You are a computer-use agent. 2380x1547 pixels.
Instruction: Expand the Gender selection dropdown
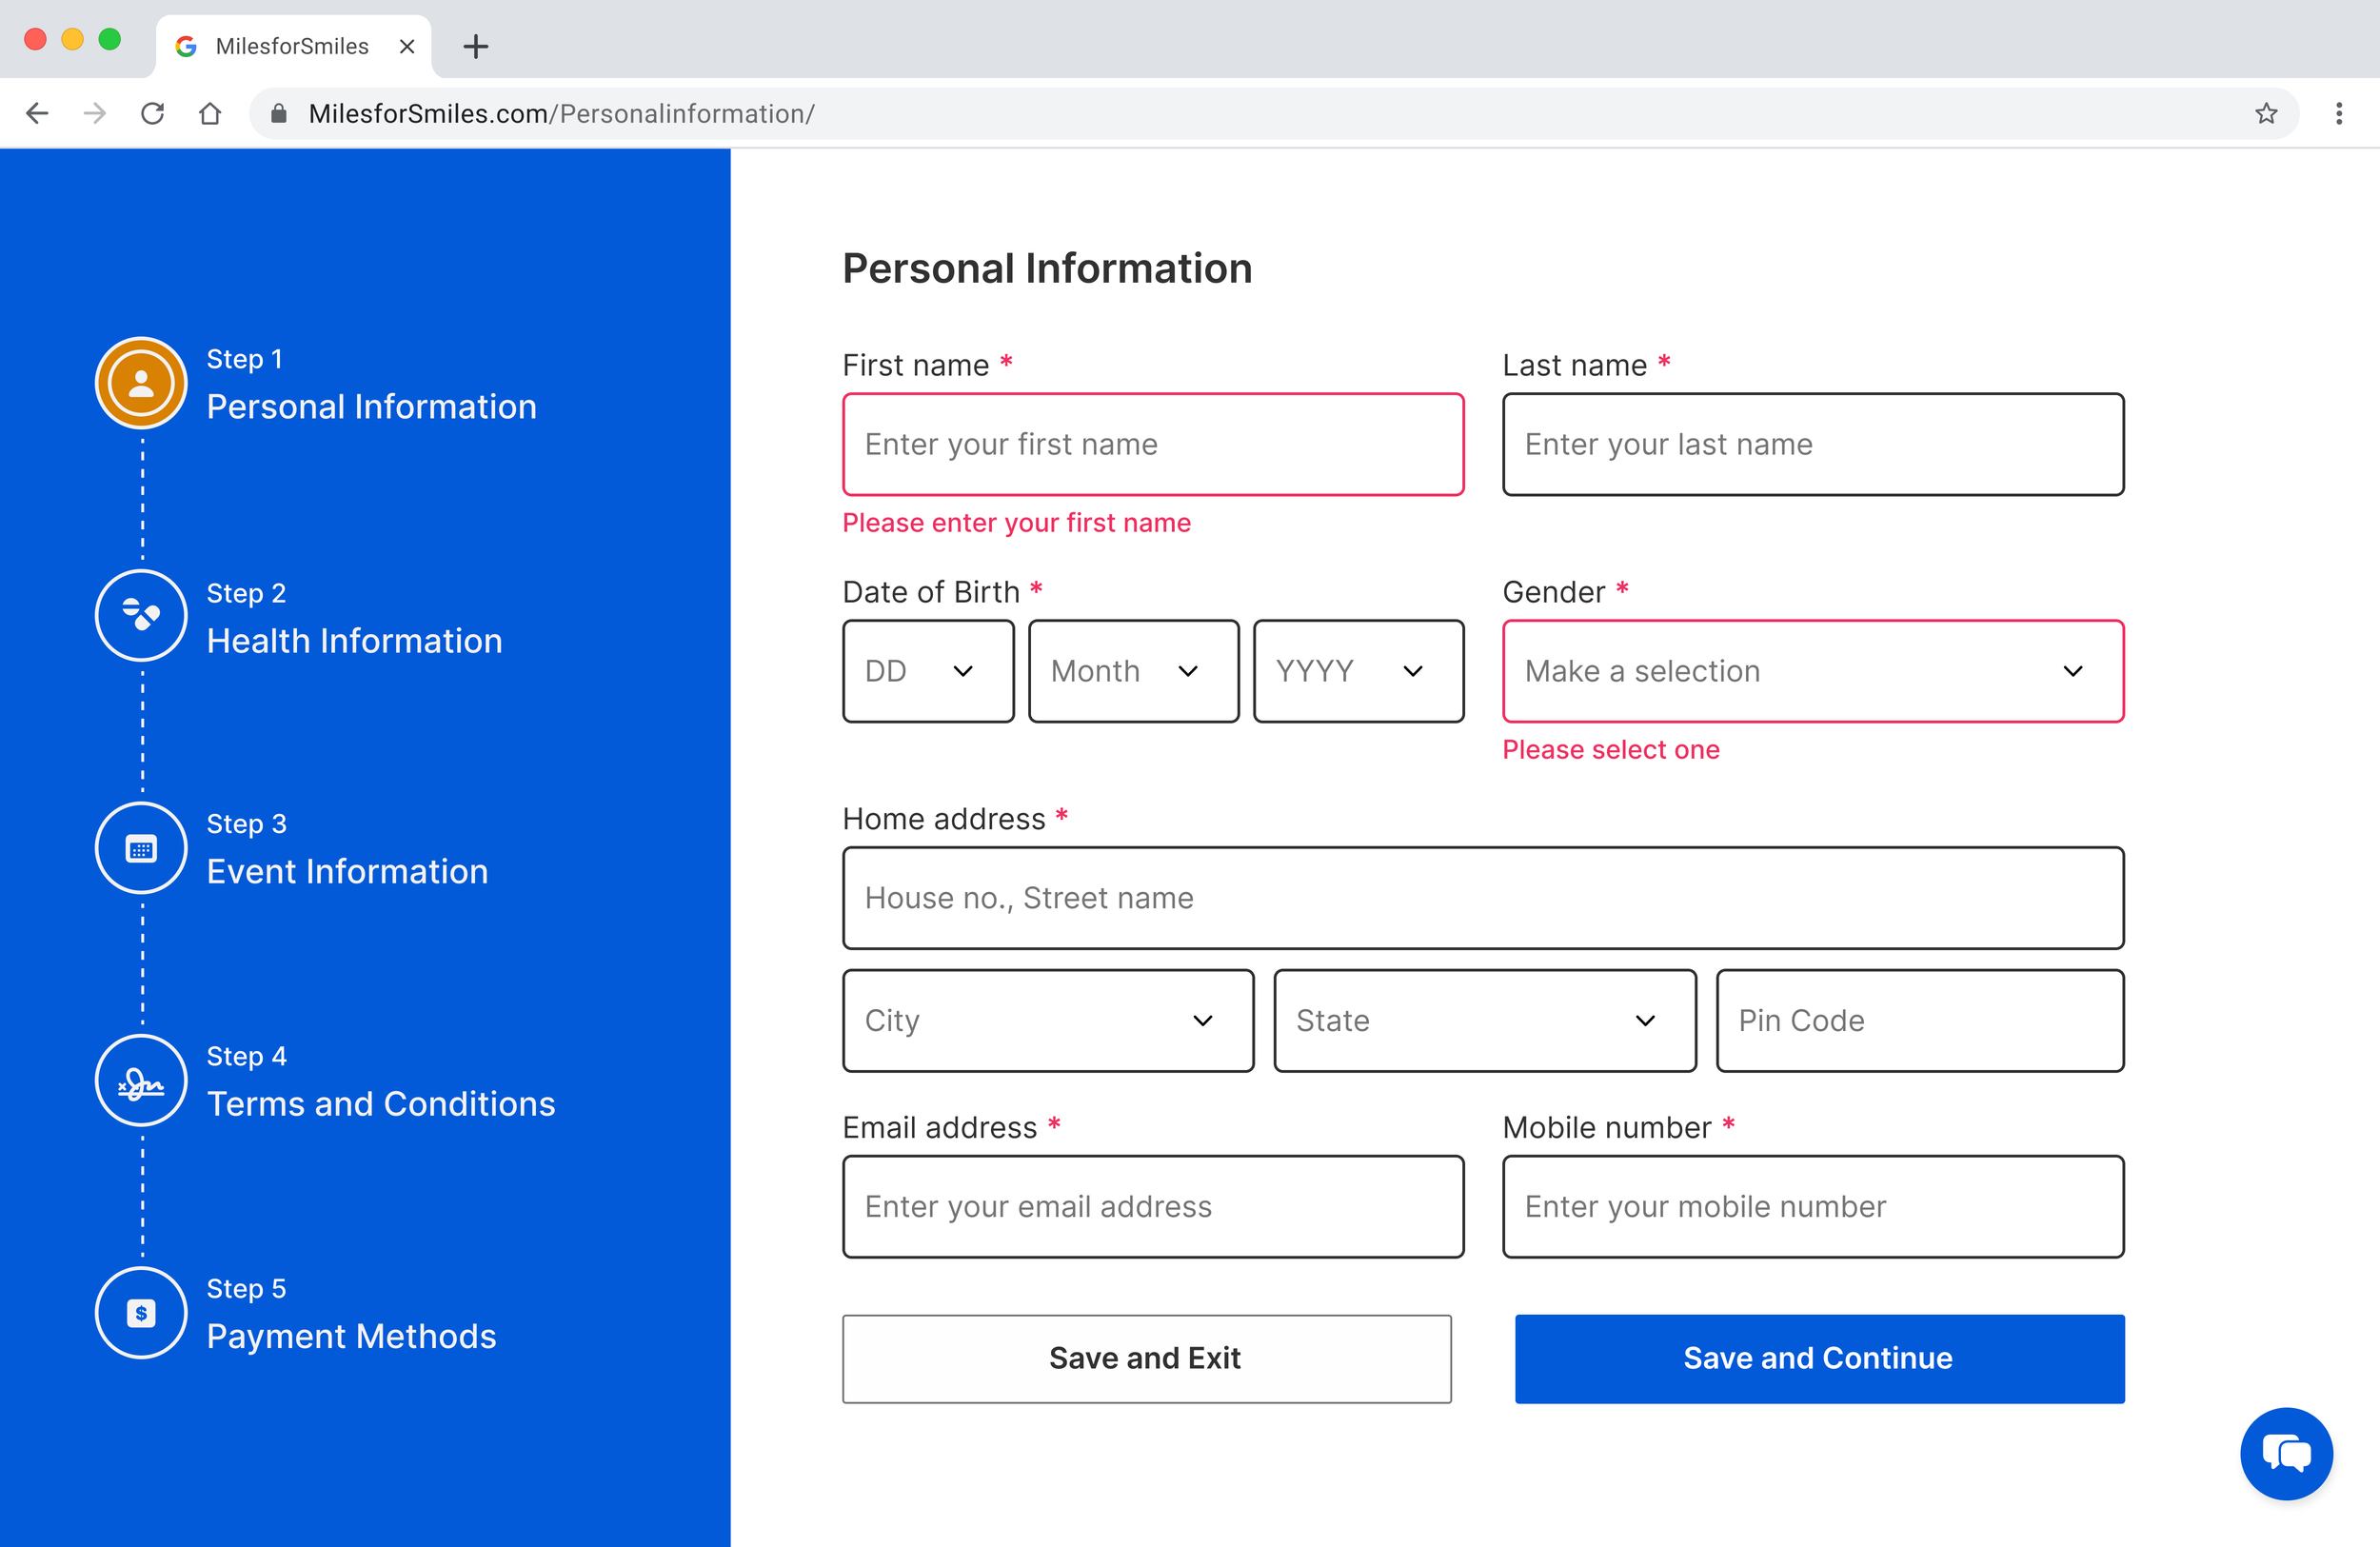click(1813, 671)
